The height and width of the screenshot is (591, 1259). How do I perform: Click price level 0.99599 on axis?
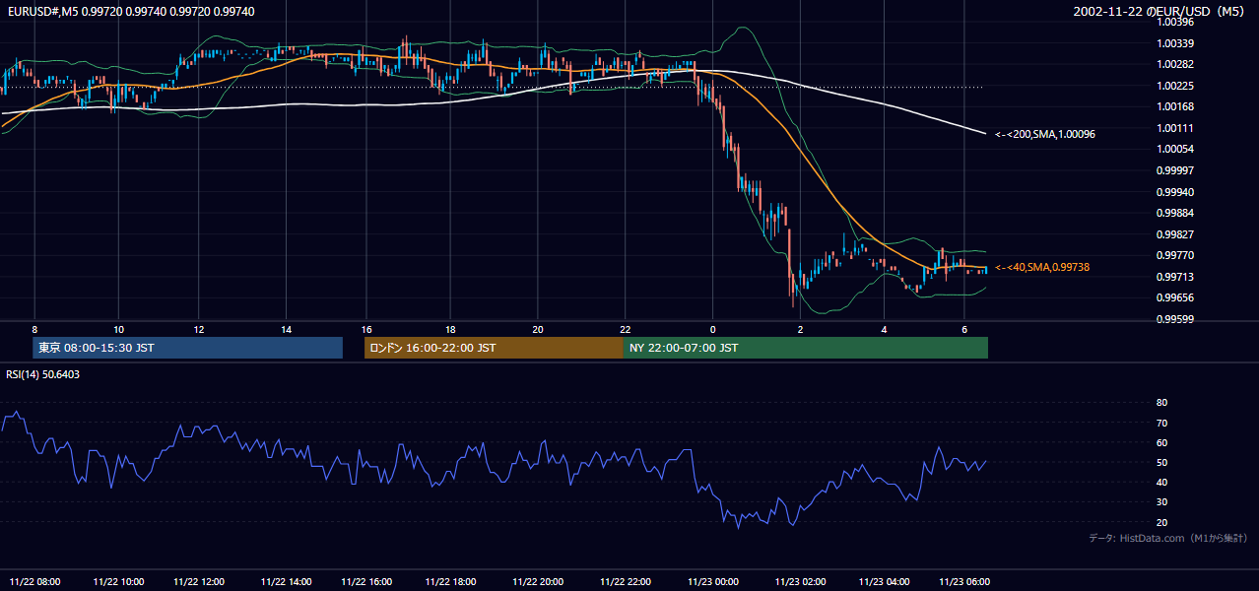click(x=1174, y=319)
